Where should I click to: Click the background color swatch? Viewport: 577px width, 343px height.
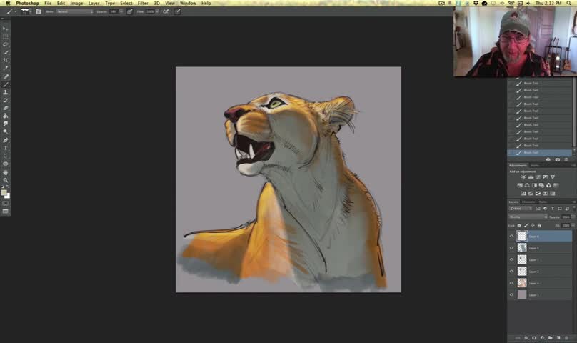click(8, 196)
